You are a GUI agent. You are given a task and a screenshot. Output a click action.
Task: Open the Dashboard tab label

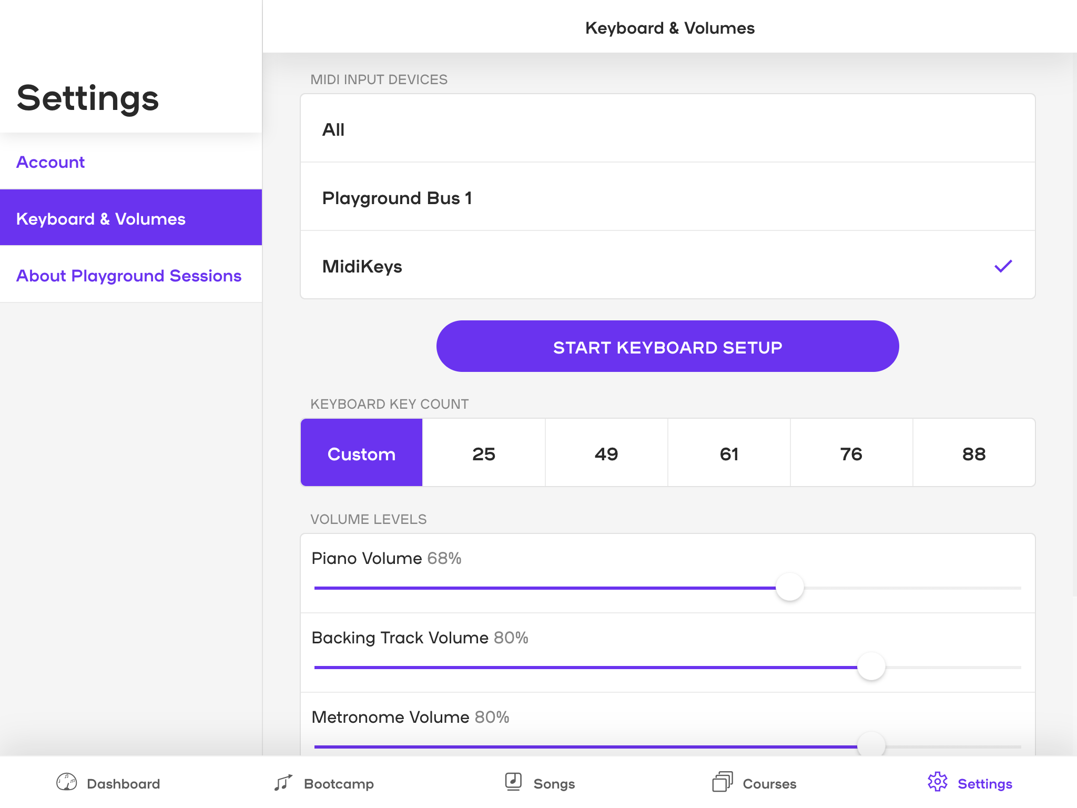click(124, 784)
